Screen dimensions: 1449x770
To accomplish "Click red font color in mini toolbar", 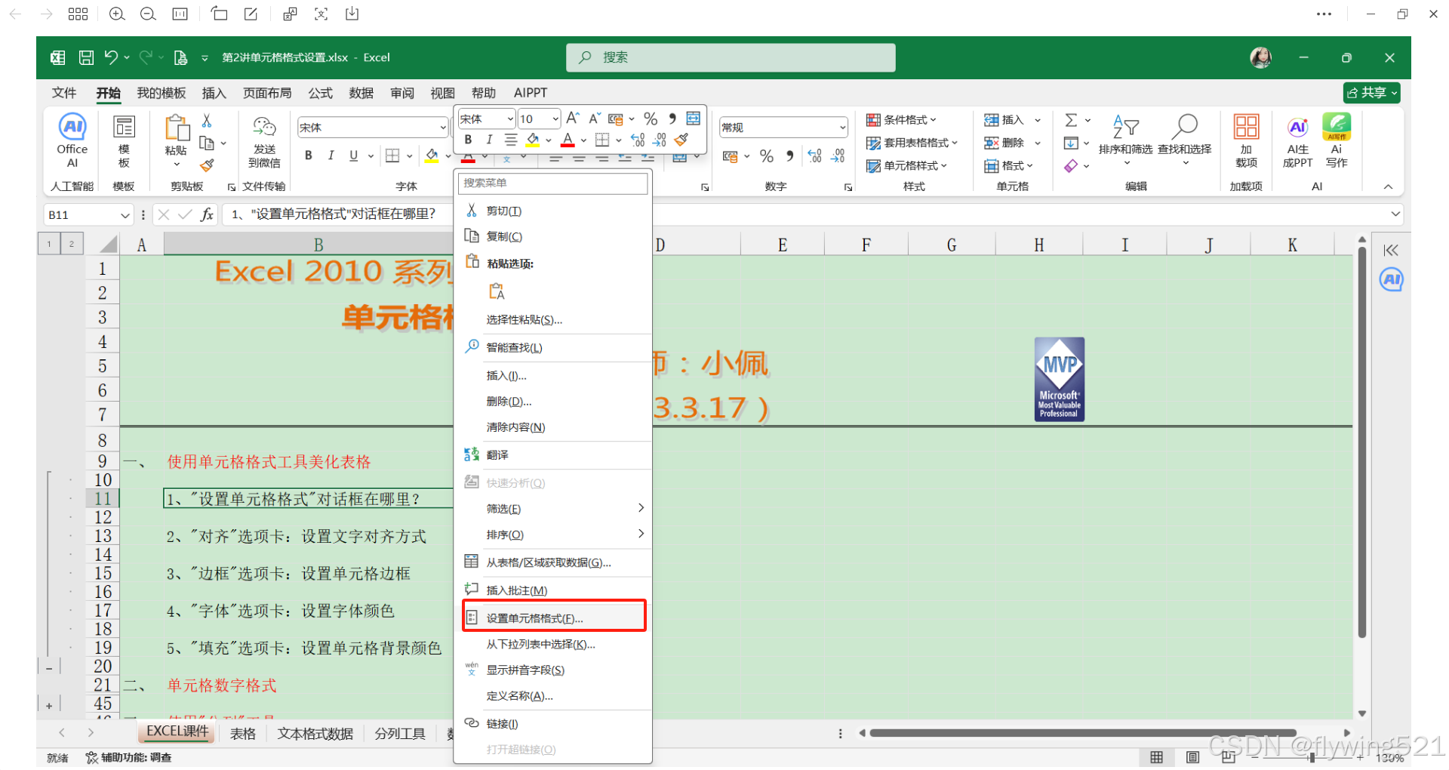I will [x=568, y=140].
